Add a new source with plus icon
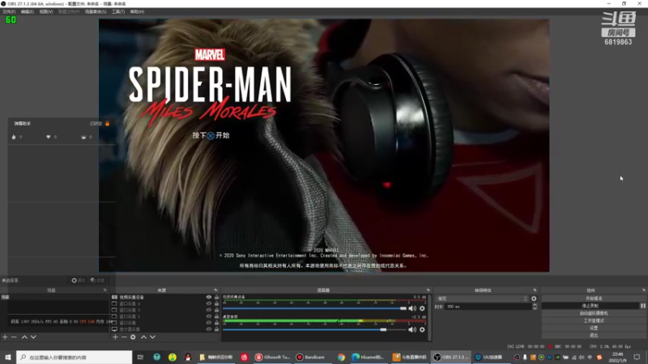648x364 pixels. [x=115, y=337]
